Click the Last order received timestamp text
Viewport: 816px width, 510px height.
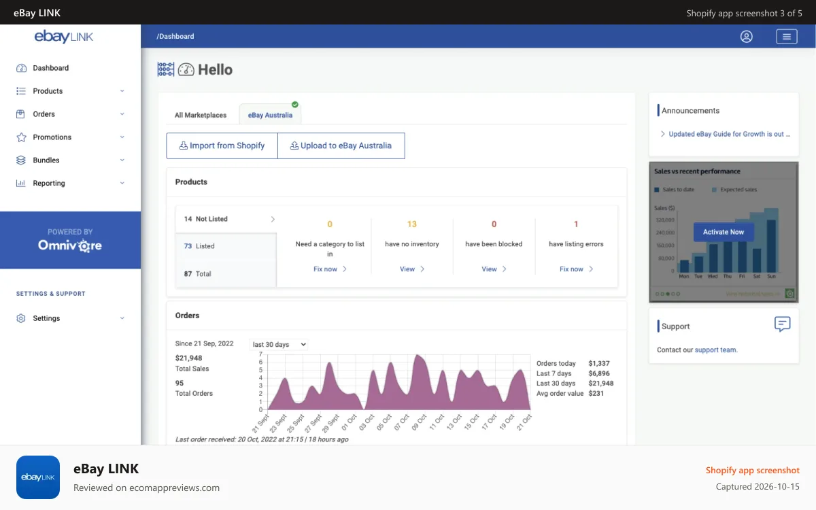262,439
